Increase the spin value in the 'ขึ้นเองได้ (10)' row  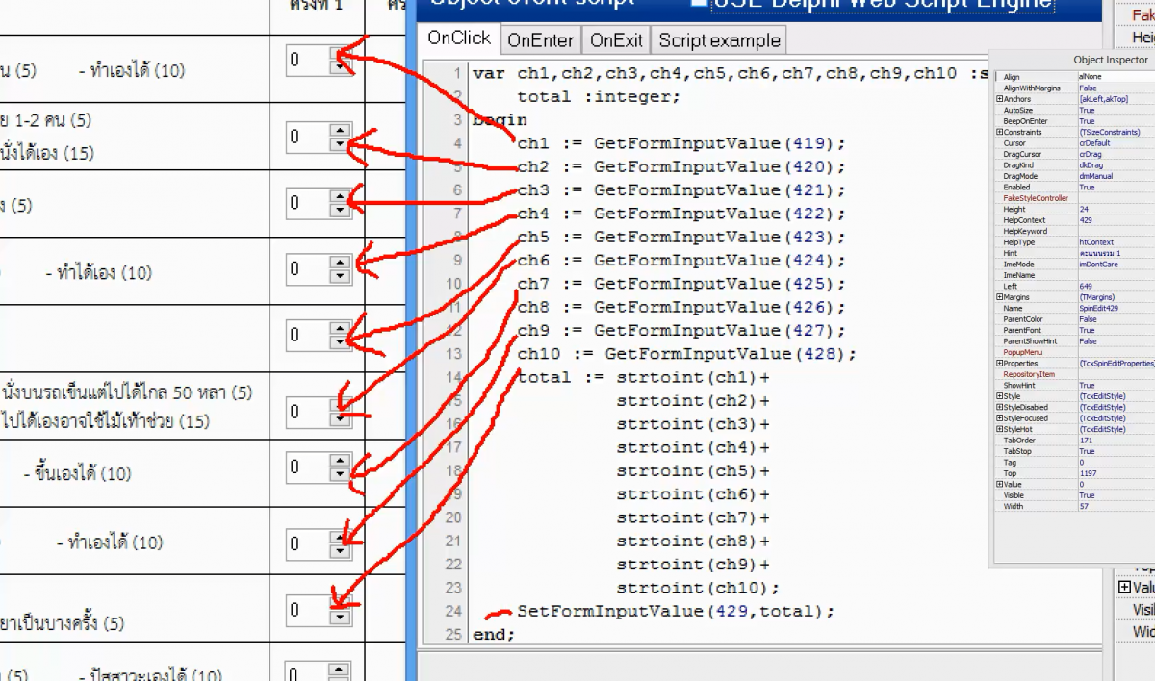(340, 462)
